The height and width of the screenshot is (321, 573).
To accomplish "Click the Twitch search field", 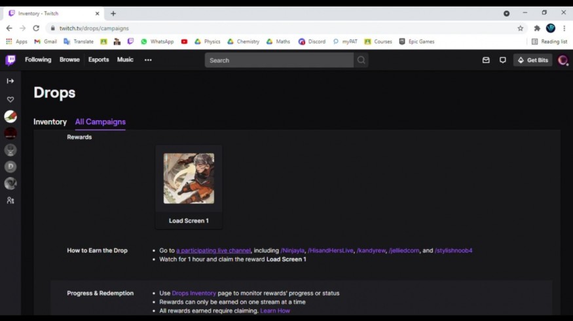I will pyautogui.click(x=279, y=60).
